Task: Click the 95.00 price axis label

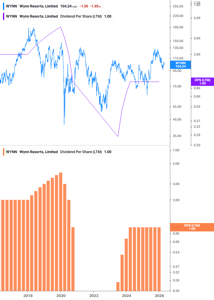Action: point(177,71)
